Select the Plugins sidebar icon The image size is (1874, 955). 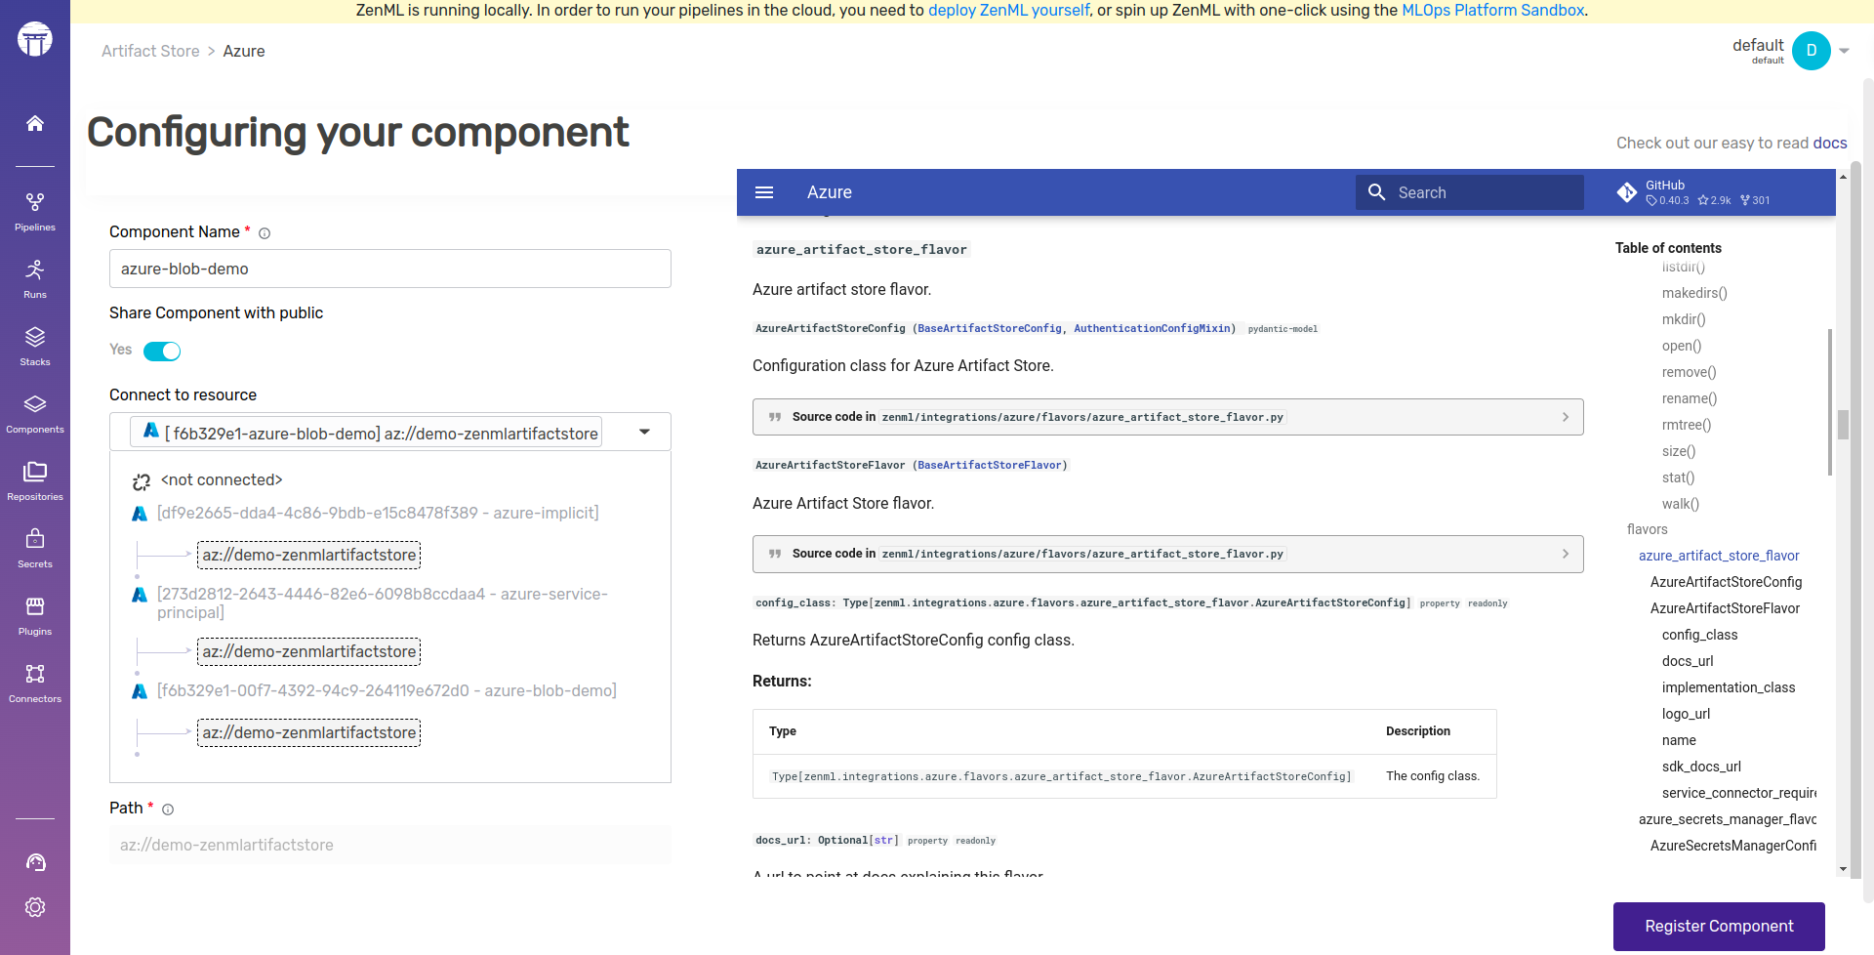(x=35, y=613)
